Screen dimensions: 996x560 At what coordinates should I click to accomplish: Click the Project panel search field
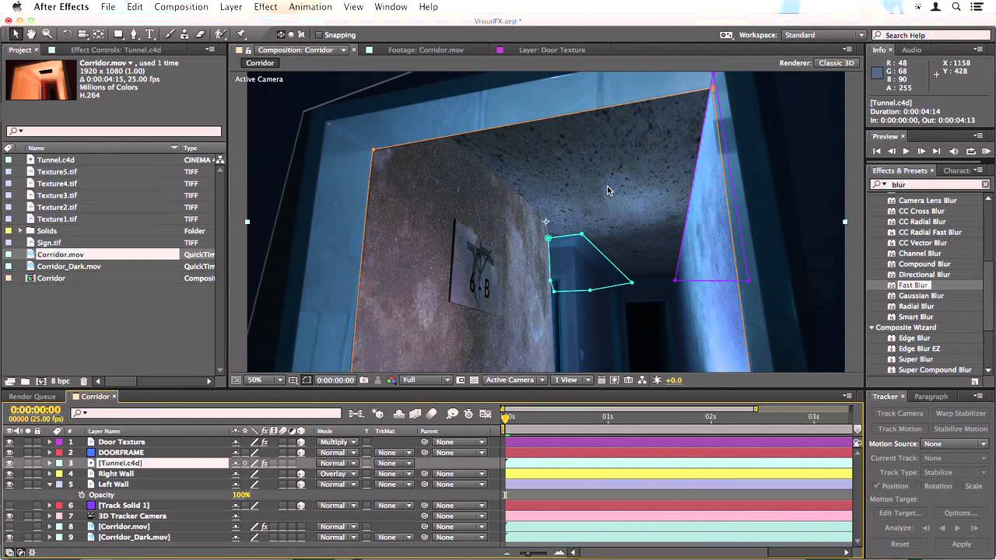(114, 131)
